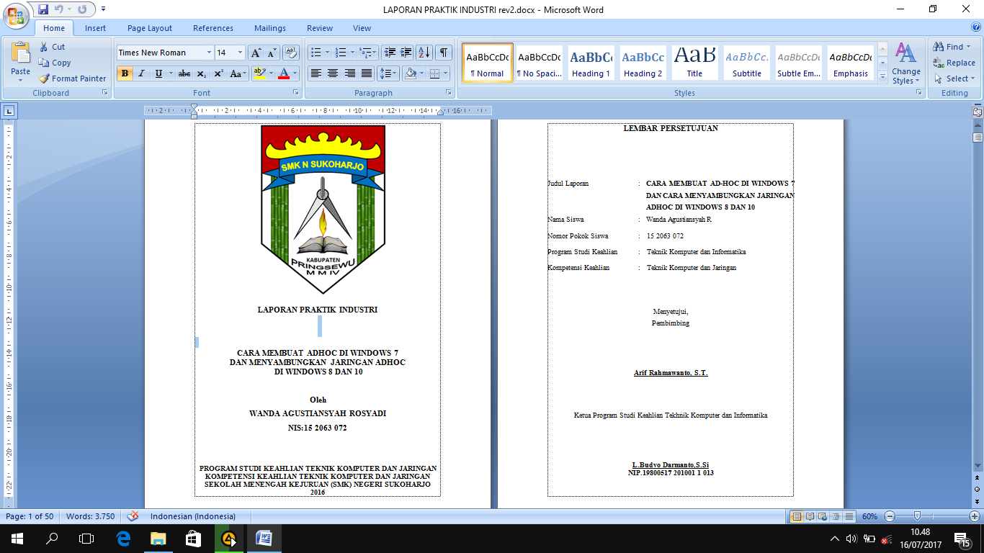This screenshot has height=553, width=984.
Task: Toggle subscript formatting
Action: pos(202,73)
